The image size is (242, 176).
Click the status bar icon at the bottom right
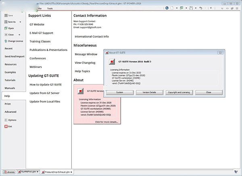coord(236,172)
